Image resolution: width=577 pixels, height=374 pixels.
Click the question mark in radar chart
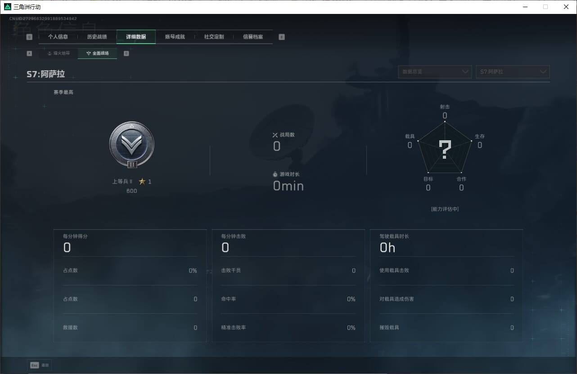[x=445, y=150]
